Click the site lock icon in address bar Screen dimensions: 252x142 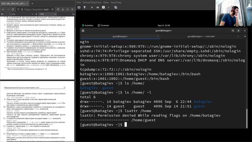point(22,9)
